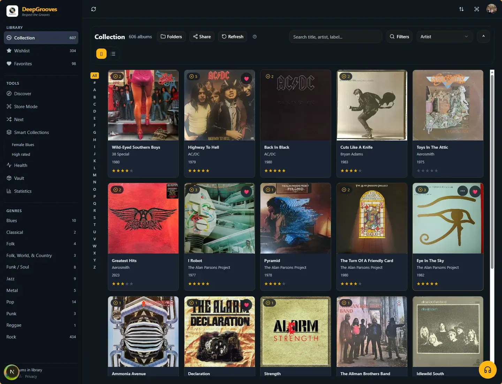Open Favorites in the sidebar
Screen dimensions: 502x384
coord(41,63)
